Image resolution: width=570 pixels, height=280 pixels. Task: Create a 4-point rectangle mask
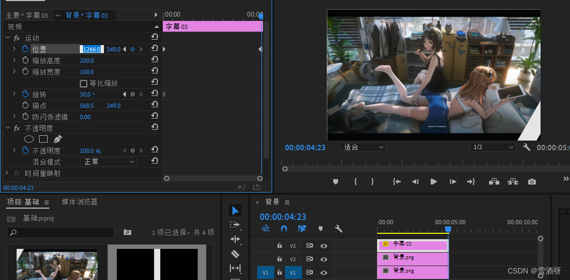pyautogui.click(x=43, y=139)
